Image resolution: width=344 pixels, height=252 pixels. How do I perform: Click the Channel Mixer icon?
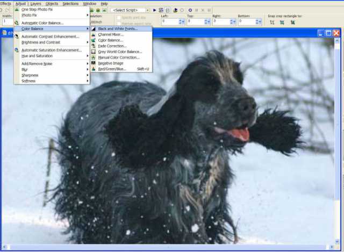pos(94,34)
